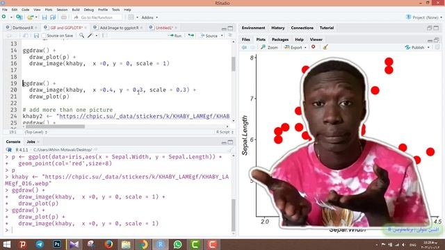Click the Code Tools wand icon
This screenshot has height=250, width=445.
click(90, 35)
